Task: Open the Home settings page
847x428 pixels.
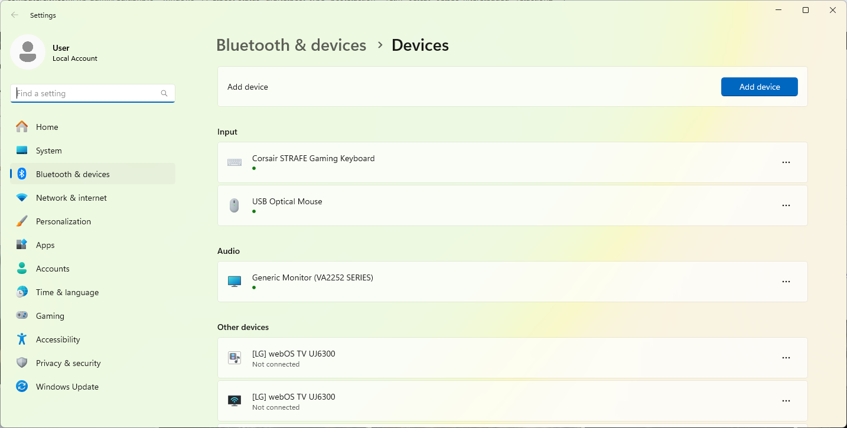Action: [93, 127]
